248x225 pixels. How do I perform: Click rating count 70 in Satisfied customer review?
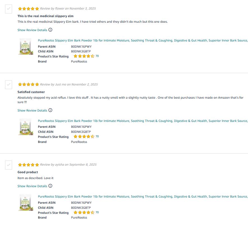(97, 136)
